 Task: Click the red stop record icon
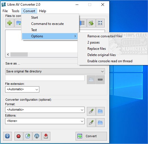19,136
